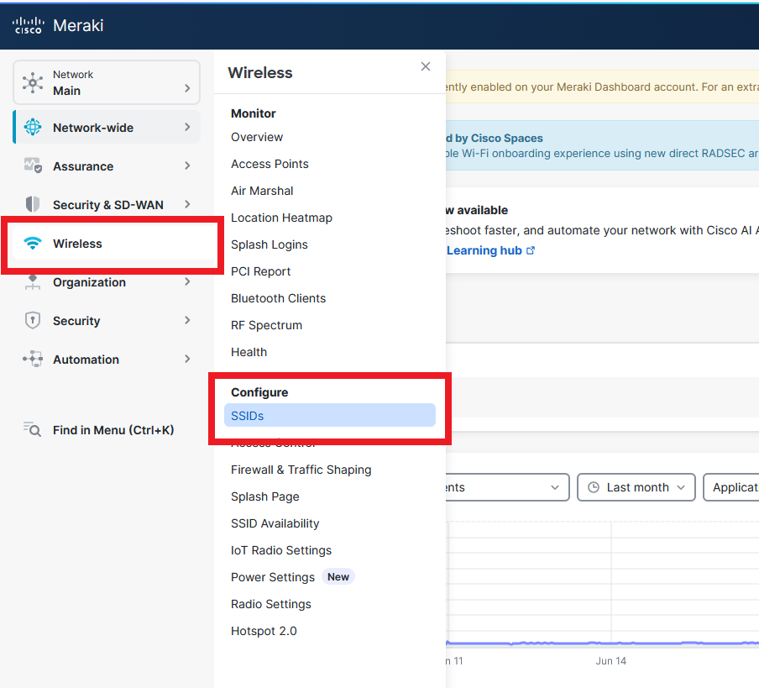
Task: Click the Organization hierarchy icon
Action: [33, 281]
